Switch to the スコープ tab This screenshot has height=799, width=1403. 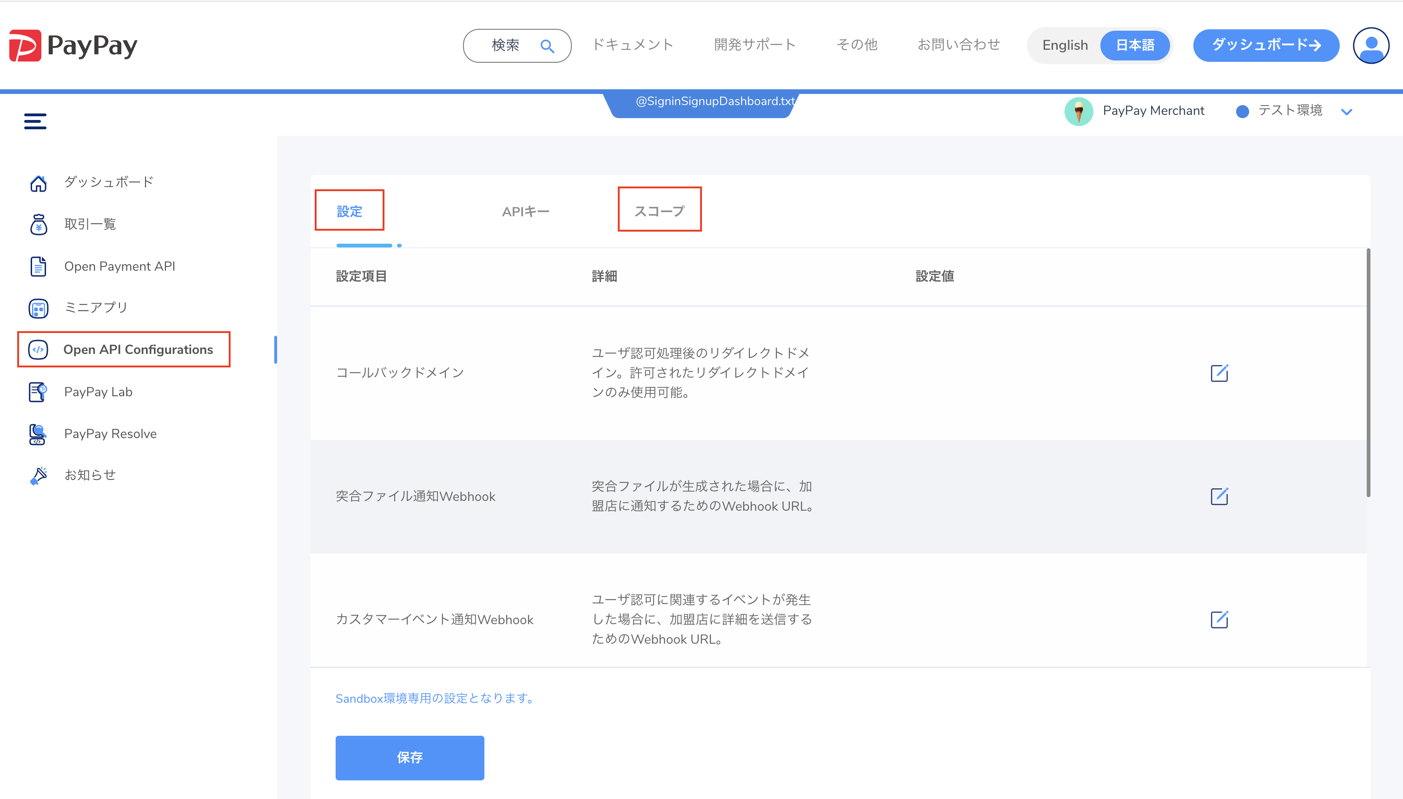pos(659,211)
